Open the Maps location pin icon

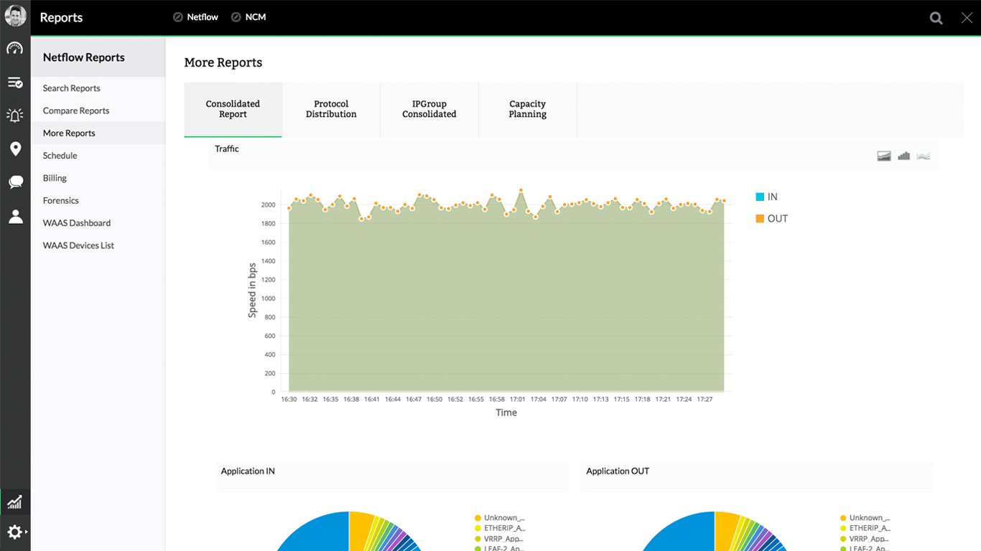15,149
